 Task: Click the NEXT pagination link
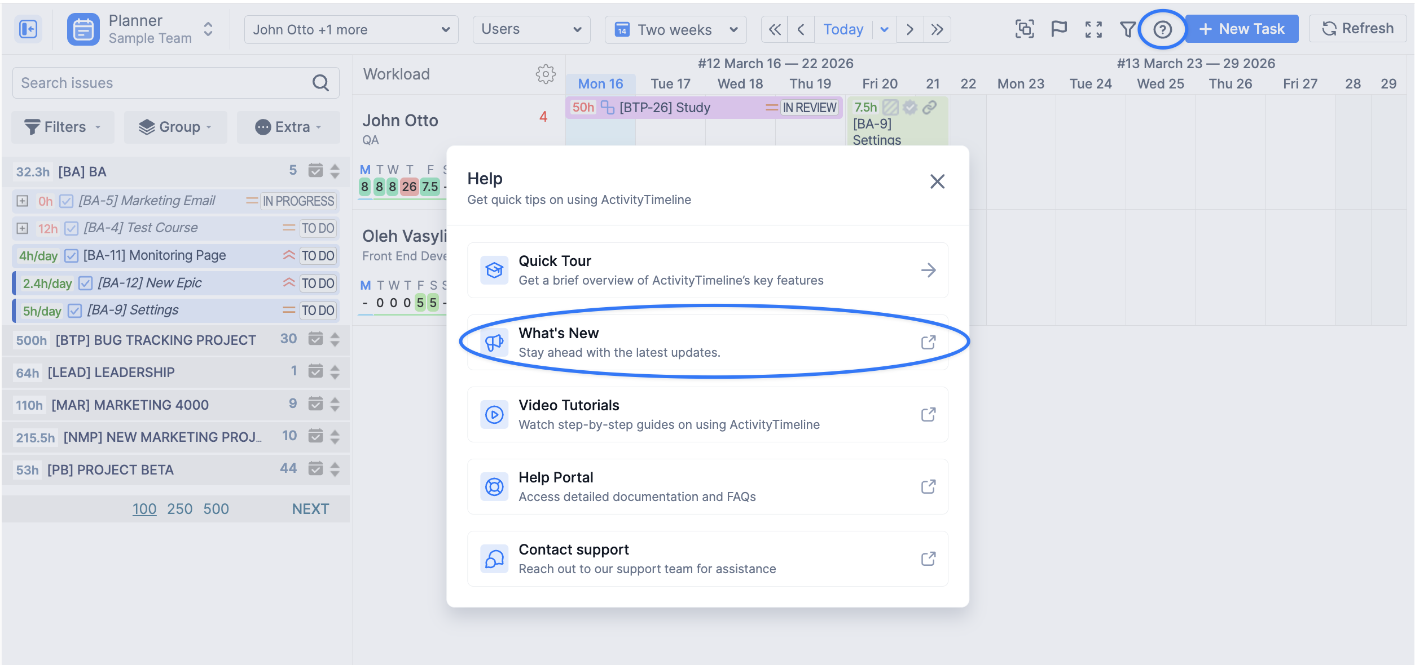(310, 509)
